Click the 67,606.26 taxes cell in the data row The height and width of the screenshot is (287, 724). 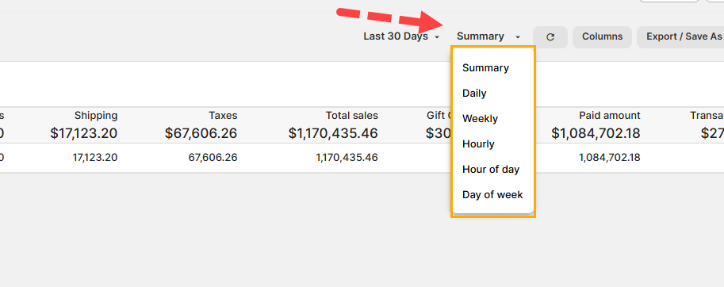(213, 158)
